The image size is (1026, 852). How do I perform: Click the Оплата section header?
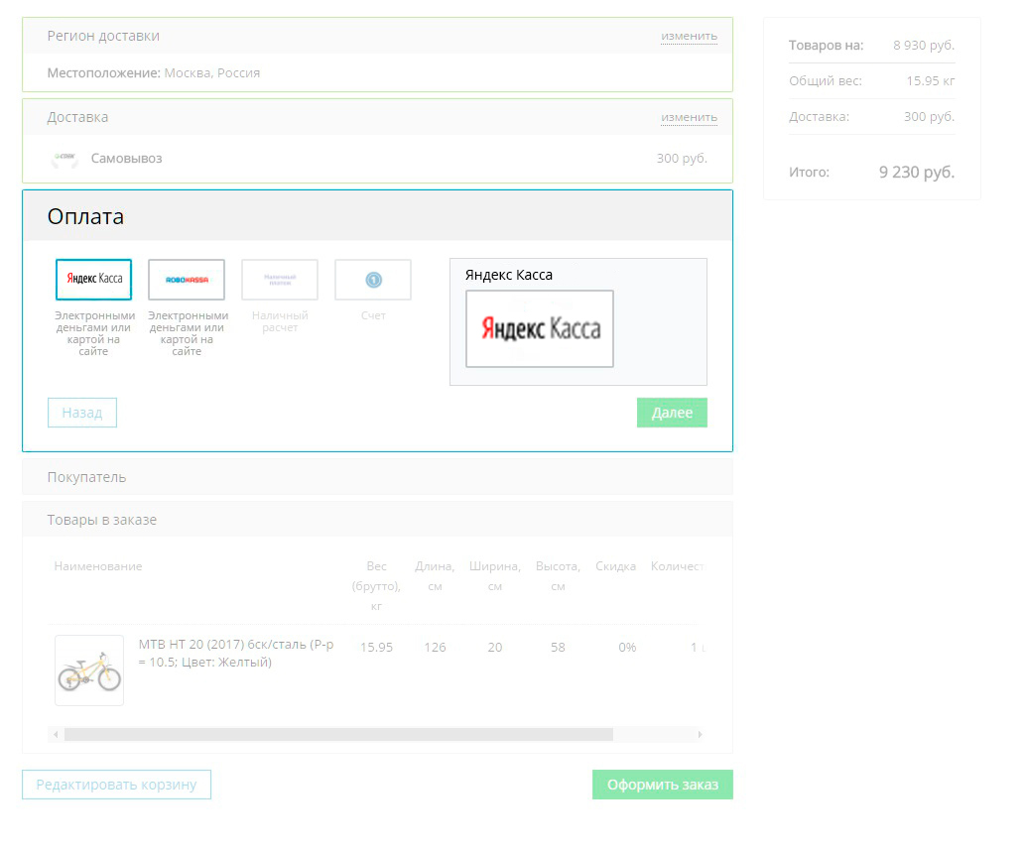[x=377, y=216]
